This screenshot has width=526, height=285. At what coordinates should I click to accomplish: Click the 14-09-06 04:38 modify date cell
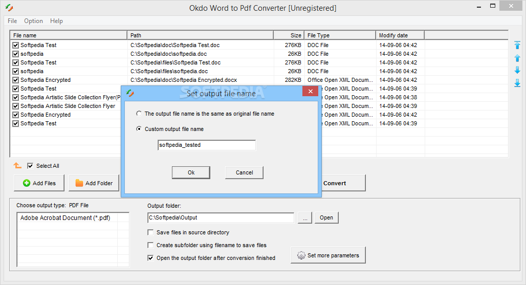398,97
